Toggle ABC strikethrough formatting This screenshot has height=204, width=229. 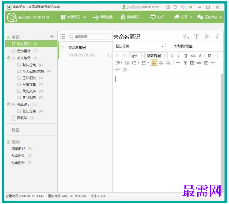(x=193, y=56)
